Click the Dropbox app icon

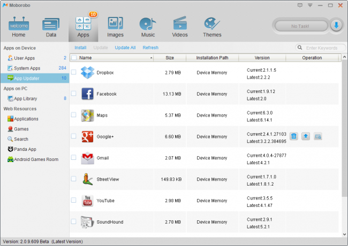point(87,73)
